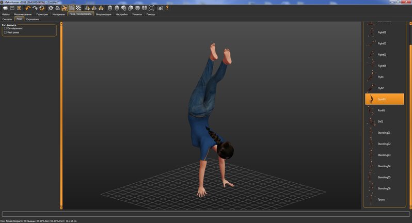412x223 pixels.
Task: Open the Expressions sub-tab
Action: pos(33,19)
